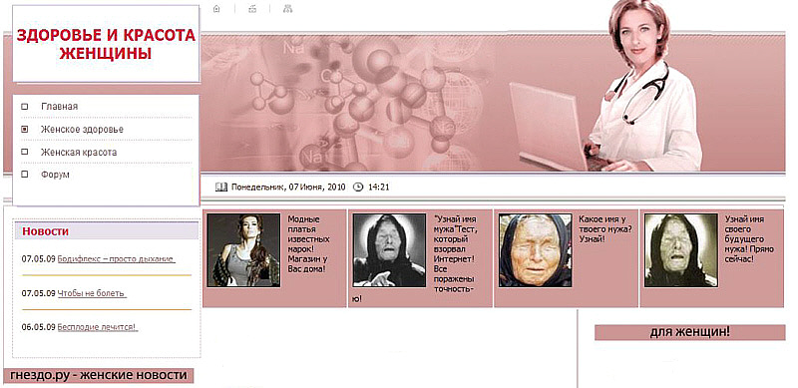This screenshot has height=388, width=798.
Task: Open the Форум menu item
Action: pyautogui.click(x=55, y=175)
